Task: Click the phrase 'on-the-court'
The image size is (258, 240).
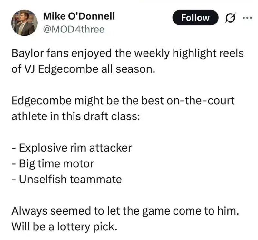Action: [x=200, y=101]
